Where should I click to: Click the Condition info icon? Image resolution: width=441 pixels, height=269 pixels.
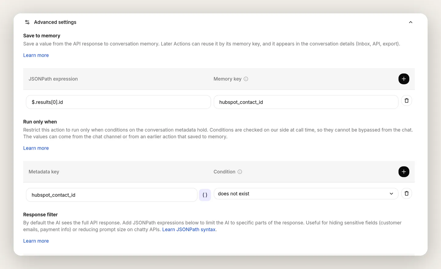(240, 172)
